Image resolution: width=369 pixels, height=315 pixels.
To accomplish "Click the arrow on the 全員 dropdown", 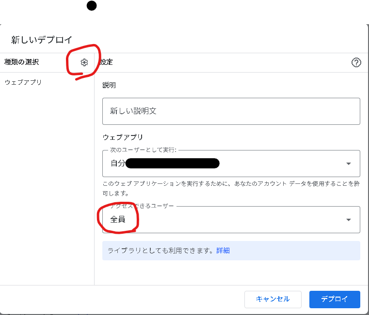I will point(349,220).
